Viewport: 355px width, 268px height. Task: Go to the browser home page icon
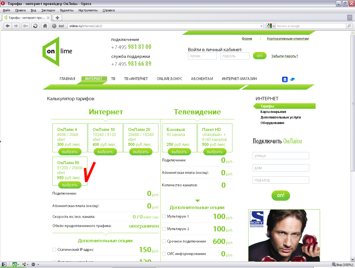coord(45,26)
